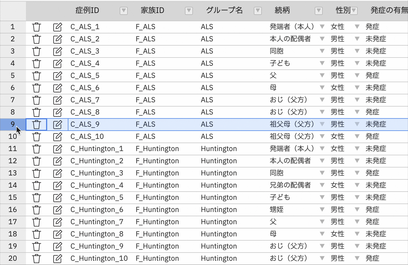Edit the C_Huntington_5 entry

[x=57, y=198]
